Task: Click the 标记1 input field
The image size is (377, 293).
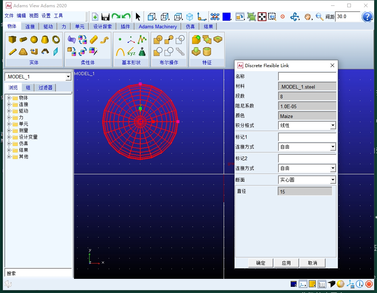Action: tap(307, 137)
